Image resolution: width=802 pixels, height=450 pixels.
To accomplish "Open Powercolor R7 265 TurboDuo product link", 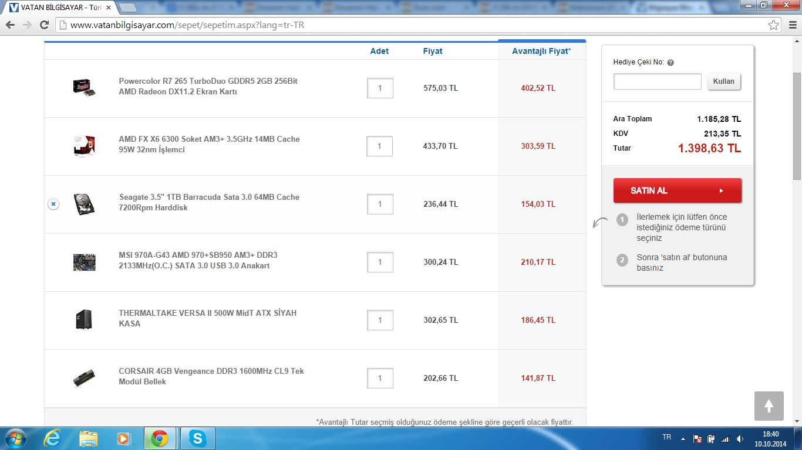I will point(208,86).
